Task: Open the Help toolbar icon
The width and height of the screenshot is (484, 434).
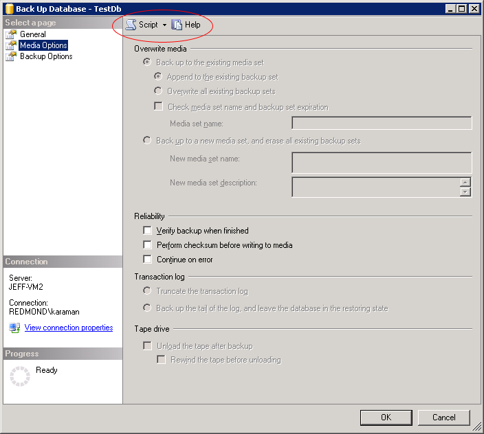Action: 177,25
